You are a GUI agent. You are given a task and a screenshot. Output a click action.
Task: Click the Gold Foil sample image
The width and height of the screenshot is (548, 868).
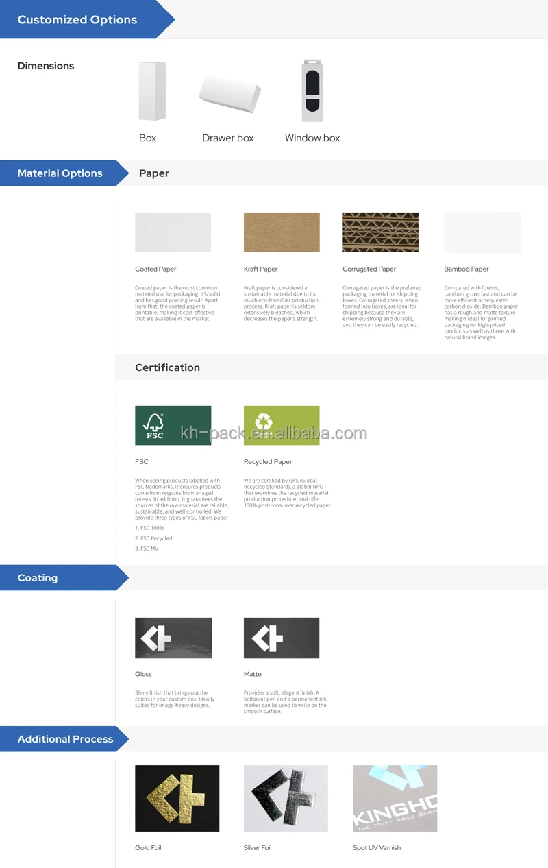click(x=177, y=798)
